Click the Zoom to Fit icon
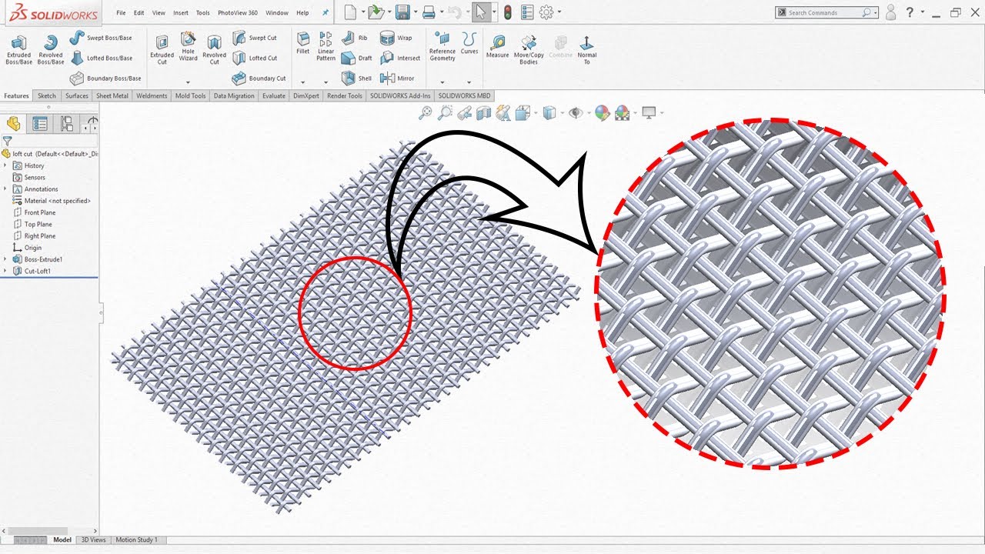 tap(425, 113)
